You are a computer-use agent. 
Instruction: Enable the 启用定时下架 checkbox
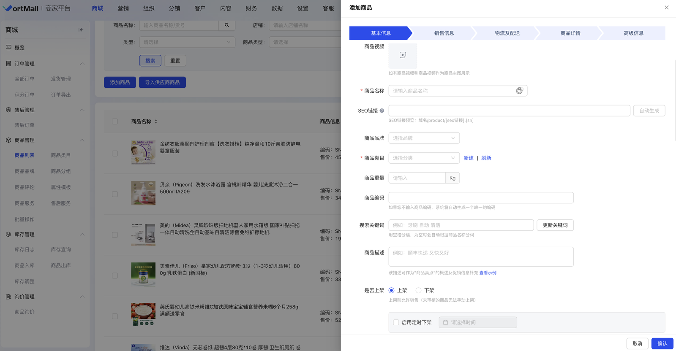coord(396,322)
